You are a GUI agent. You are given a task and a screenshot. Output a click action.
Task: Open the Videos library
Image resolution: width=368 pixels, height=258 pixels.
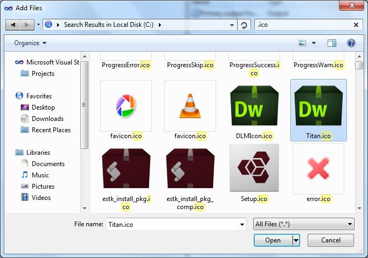[x=36, y=198]
